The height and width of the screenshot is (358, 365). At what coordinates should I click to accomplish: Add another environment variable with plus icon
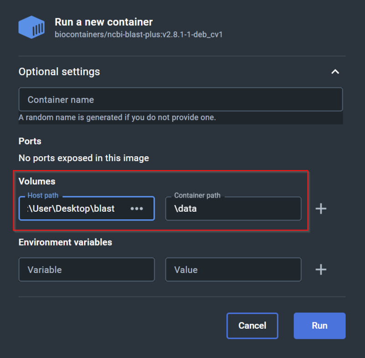click(321, 269)
